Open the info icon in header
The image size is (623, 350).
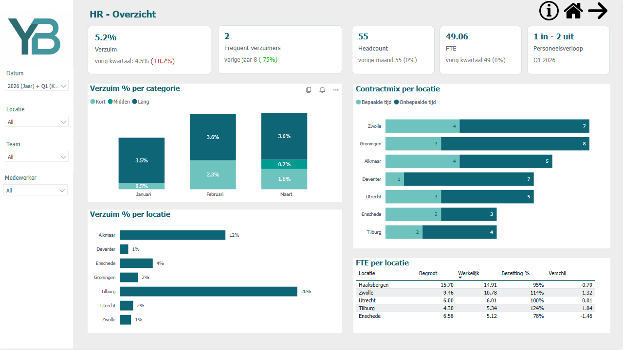click(x=549, y=11)
